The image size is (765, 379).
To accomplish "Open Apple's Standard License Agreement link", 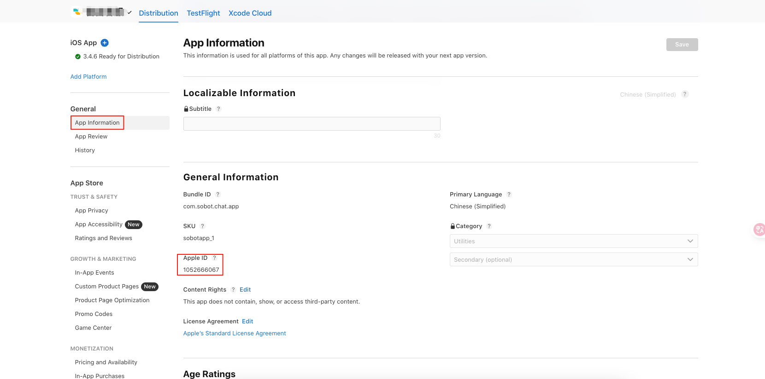I will [235, 333].
